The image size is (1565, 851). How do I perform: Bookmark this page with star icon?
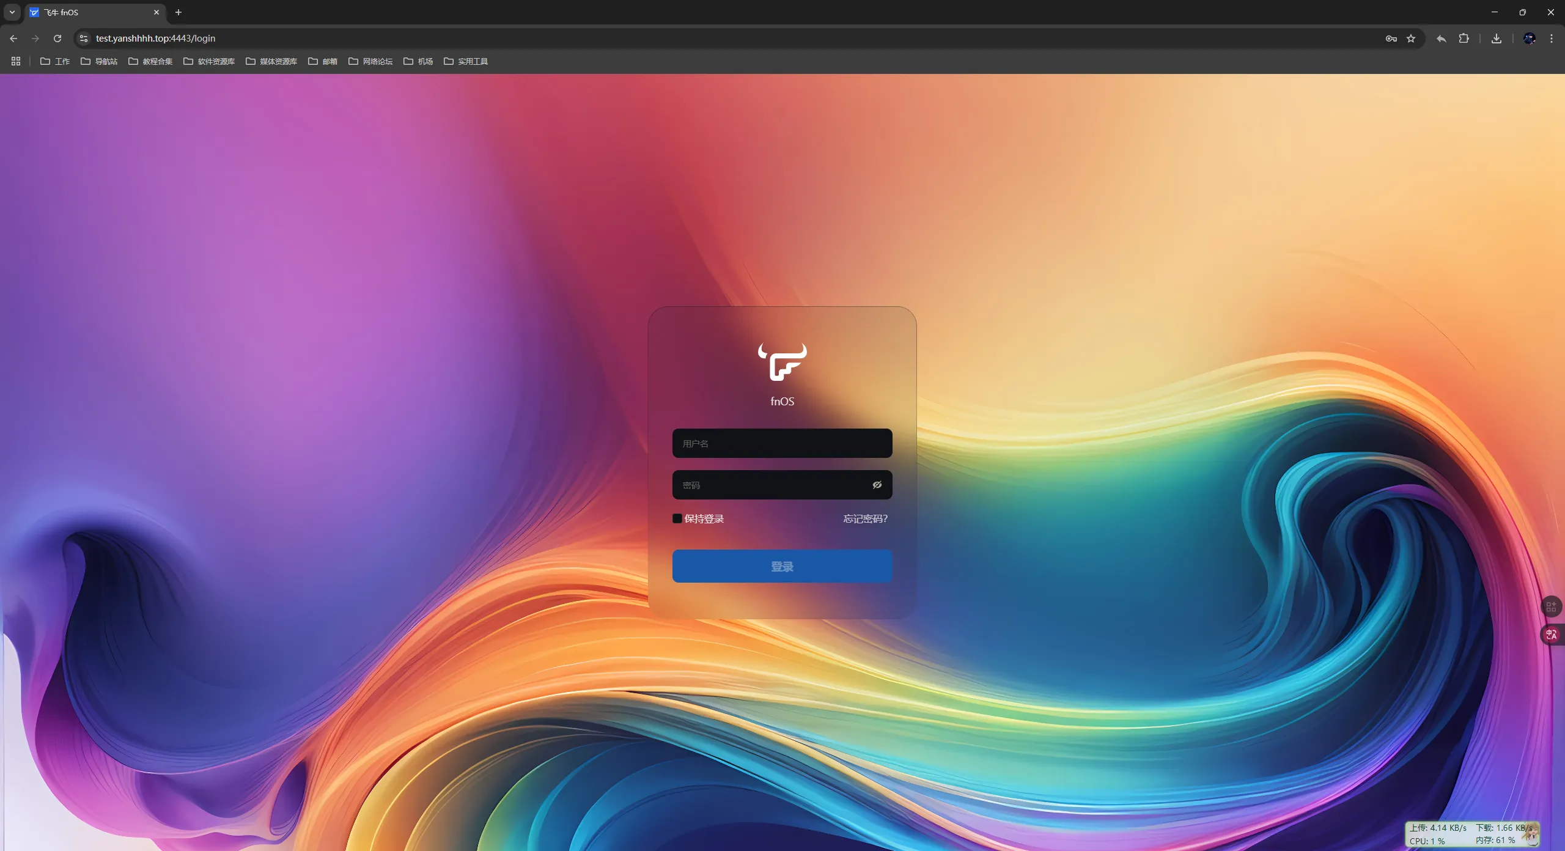tap(1411, 39)
